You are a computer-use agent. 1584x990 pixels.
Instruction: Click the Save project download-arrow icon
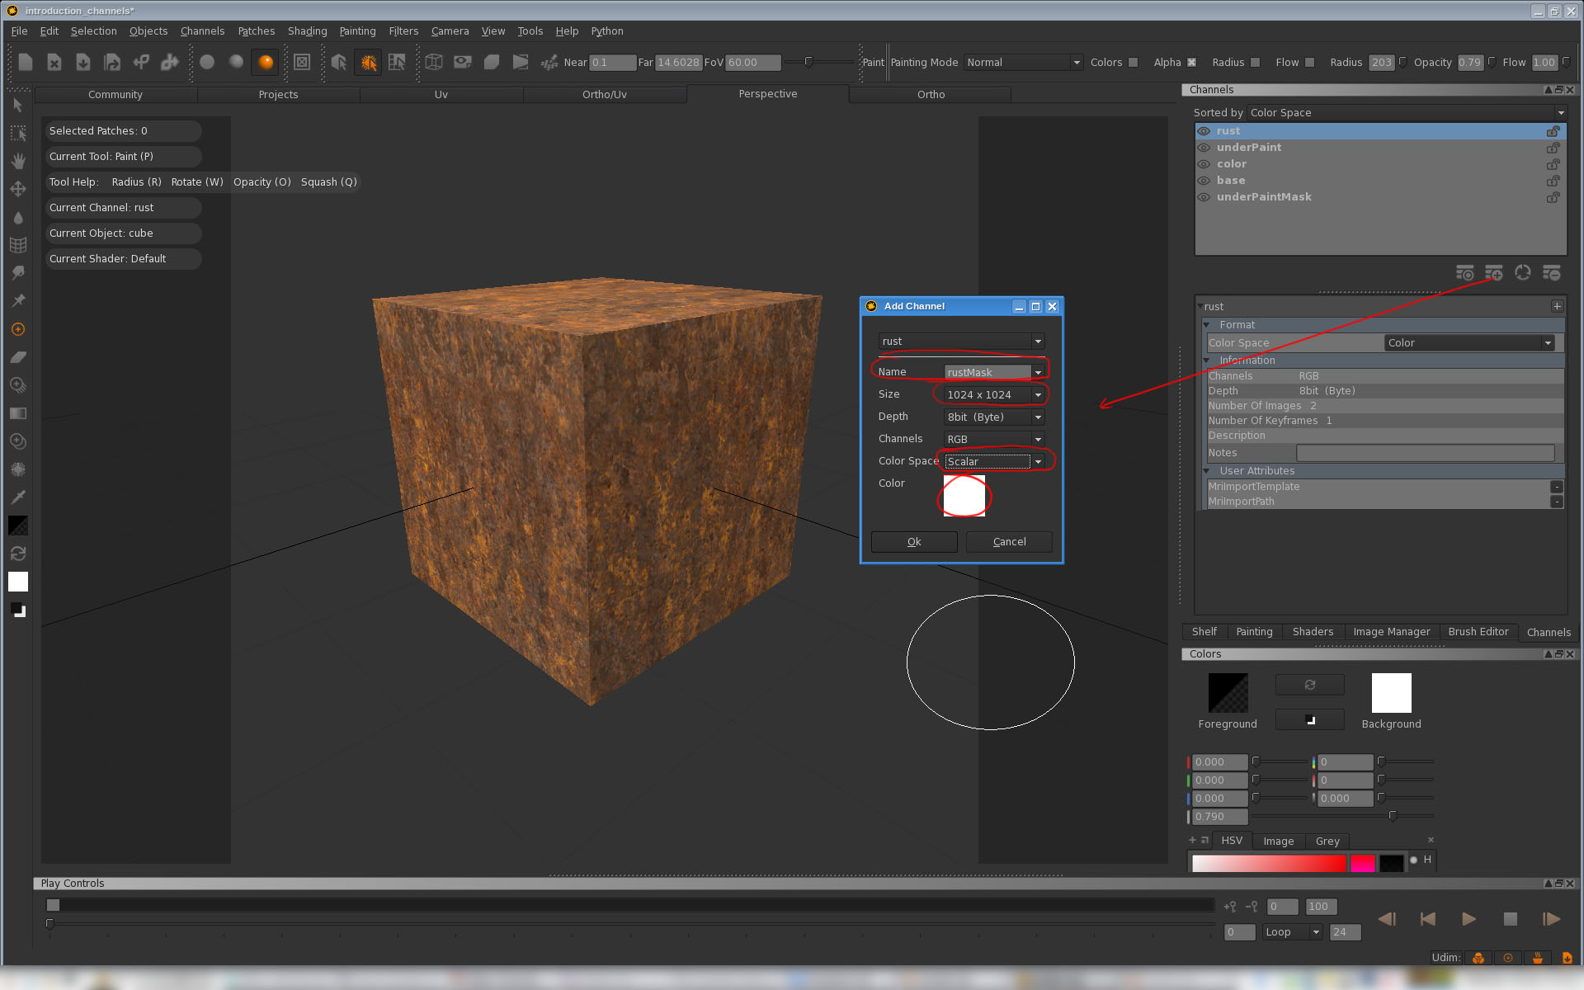83,62
